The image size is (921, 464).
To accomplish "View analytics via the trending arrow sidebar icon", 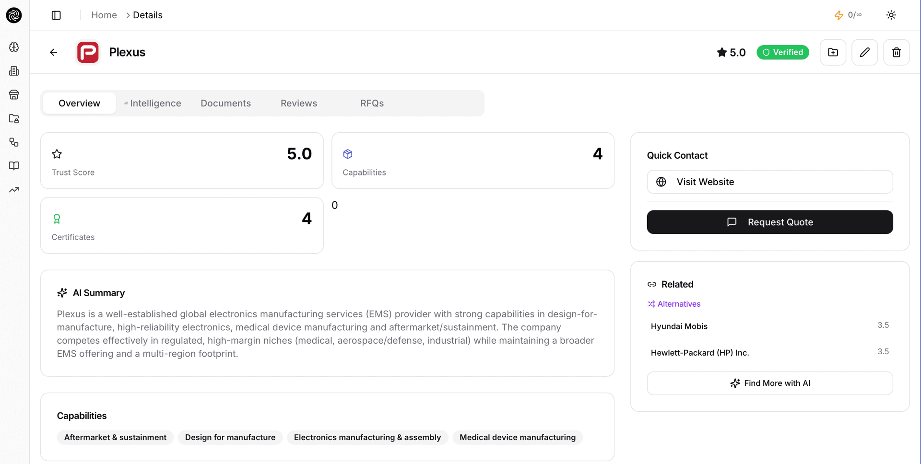I will tap(14, 189).
